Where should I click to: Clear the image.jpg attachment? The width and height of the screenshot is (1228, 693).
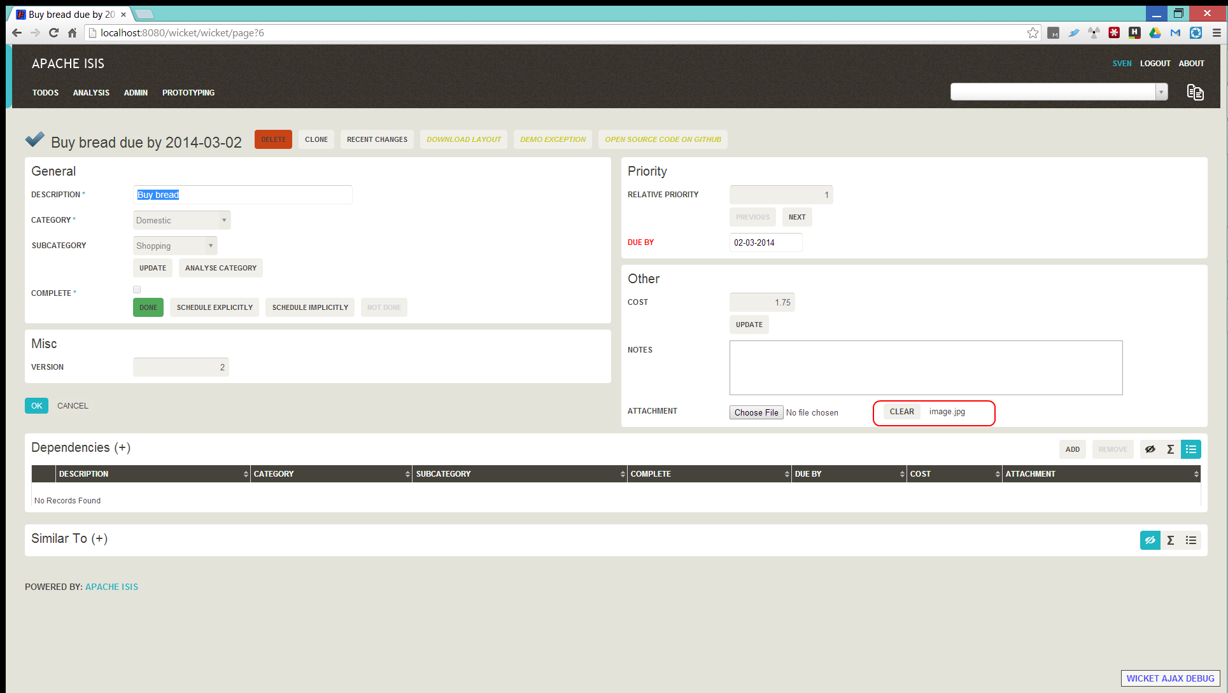click(x=901, y=412)
